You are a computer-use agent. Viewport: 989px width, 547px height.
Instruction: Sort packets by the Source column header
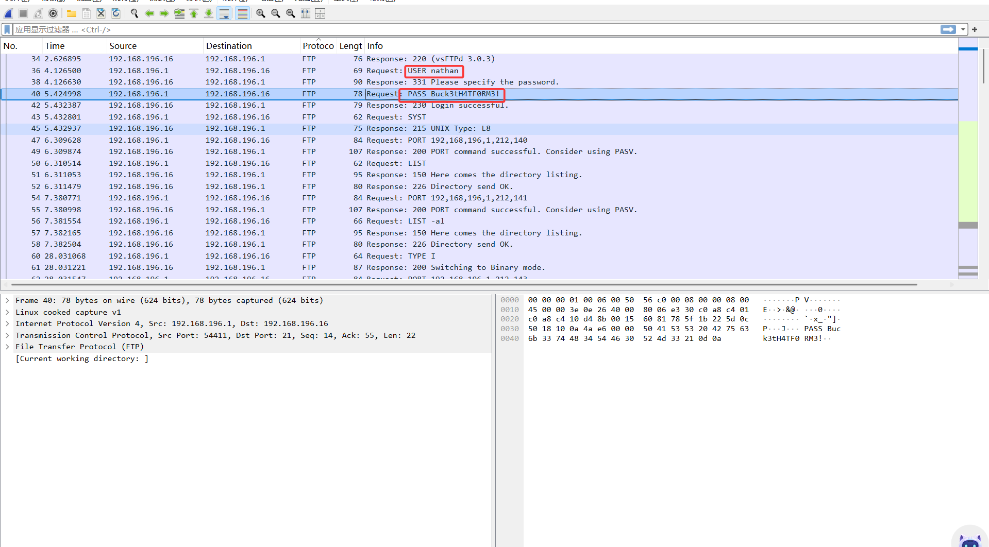pyautogui.click(x=123, y=46)
